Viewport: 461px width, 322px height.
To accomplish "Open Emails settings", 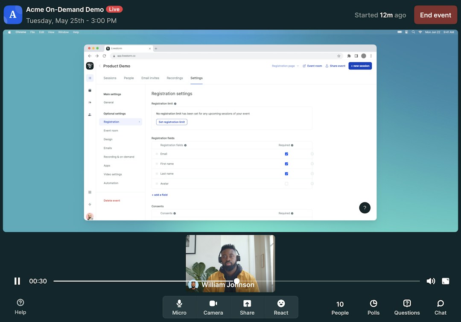I will (x=108, y=148).
